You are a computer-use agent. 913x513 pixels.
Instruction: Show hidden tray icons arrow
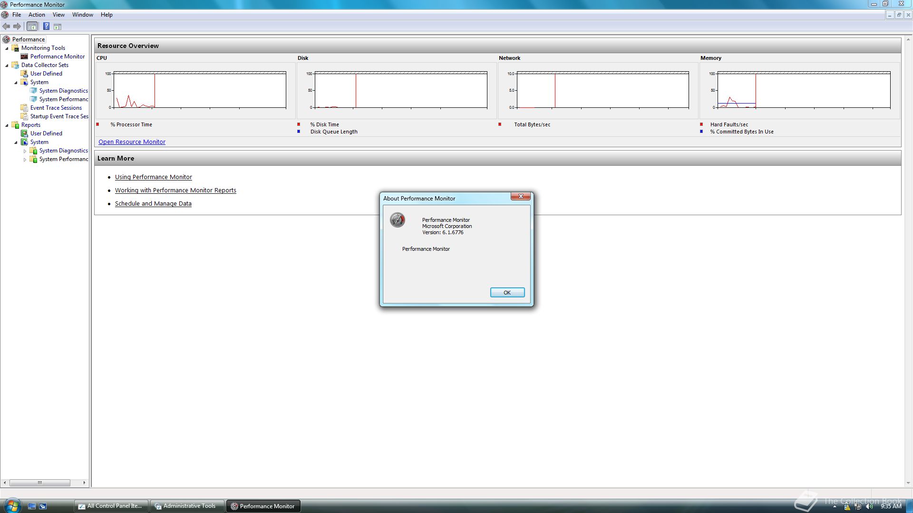[x=835, y=507]
